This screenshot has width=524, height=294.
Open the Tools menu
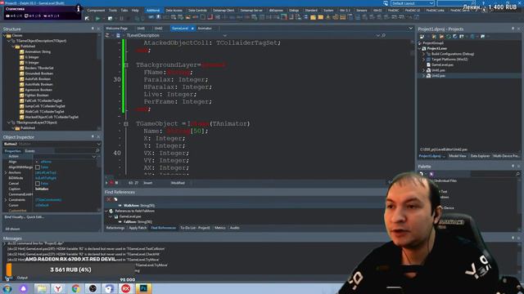pyautogui.click(x=113, y=11)
